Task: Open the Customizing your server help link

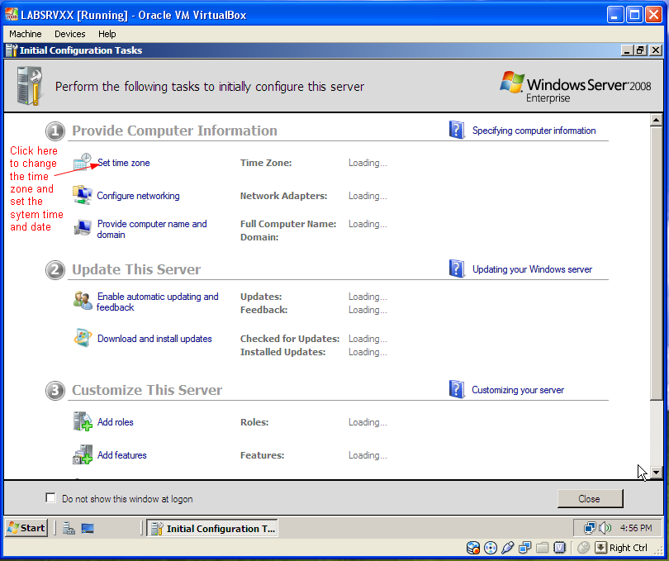Action: coord(518,390)
